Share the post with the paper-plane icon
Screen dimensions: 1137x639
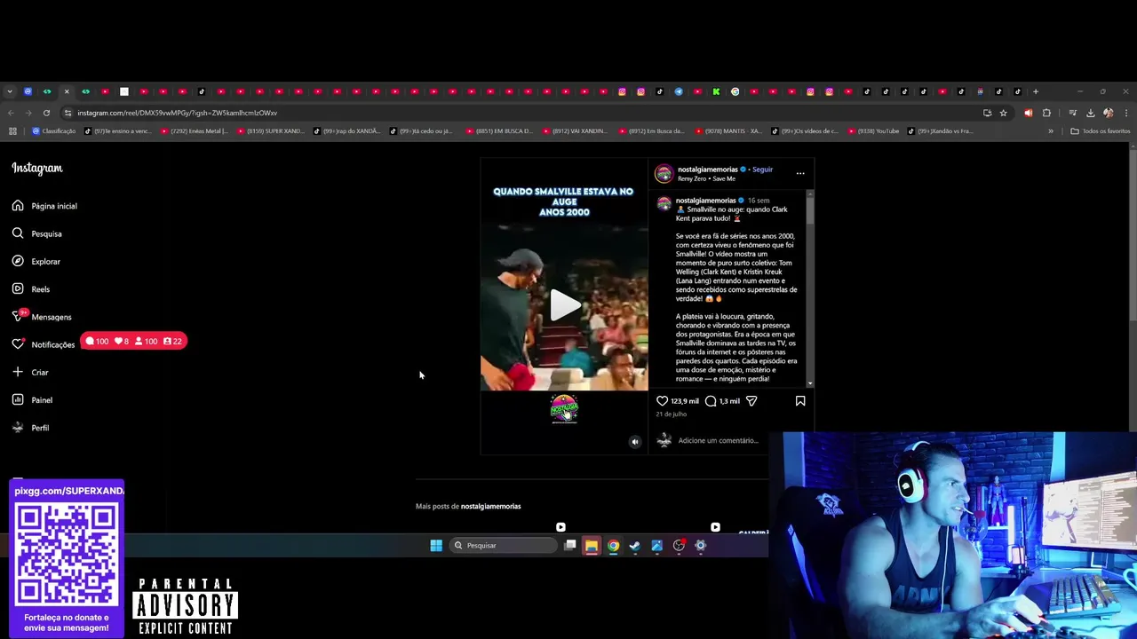click(751, 401)
